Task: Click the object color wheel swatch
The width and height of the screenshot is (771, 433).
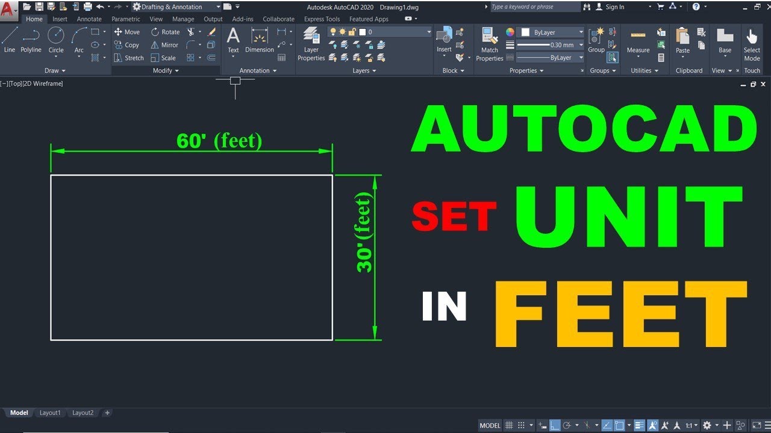Action: 510,32
